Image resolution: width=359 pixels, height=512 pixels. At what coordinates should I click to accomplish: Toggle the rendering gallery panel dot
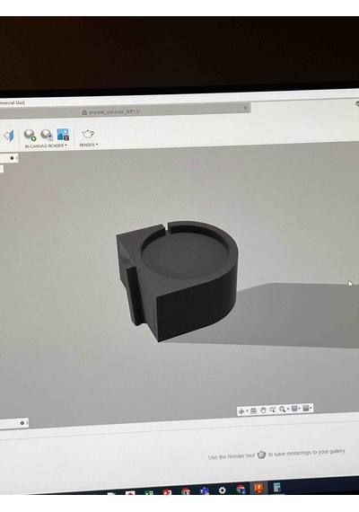pos(22,423)
